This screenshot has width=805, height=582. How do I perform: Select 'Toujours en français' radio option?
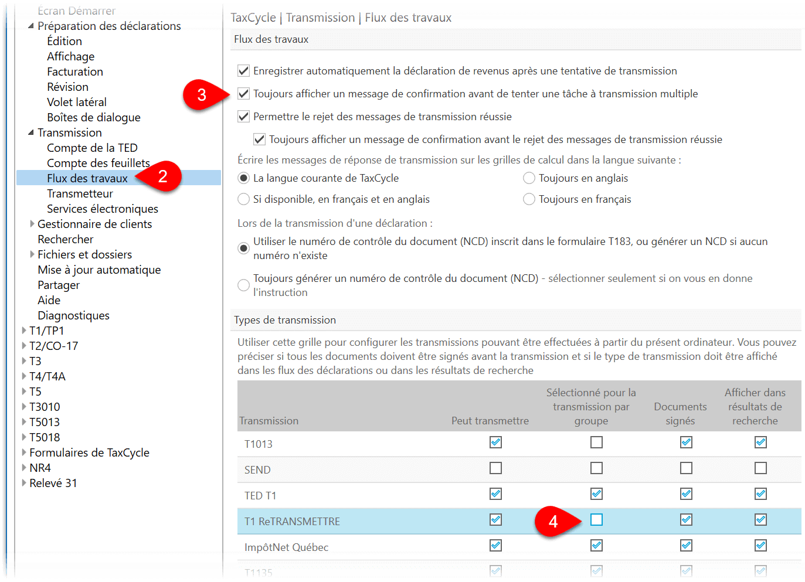[x=529, y=199]
